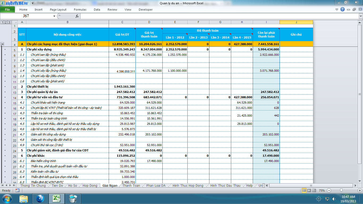This screenshot has height=204, width=363.
Task: Open the Windows Start menu
Action: point(7,199)
